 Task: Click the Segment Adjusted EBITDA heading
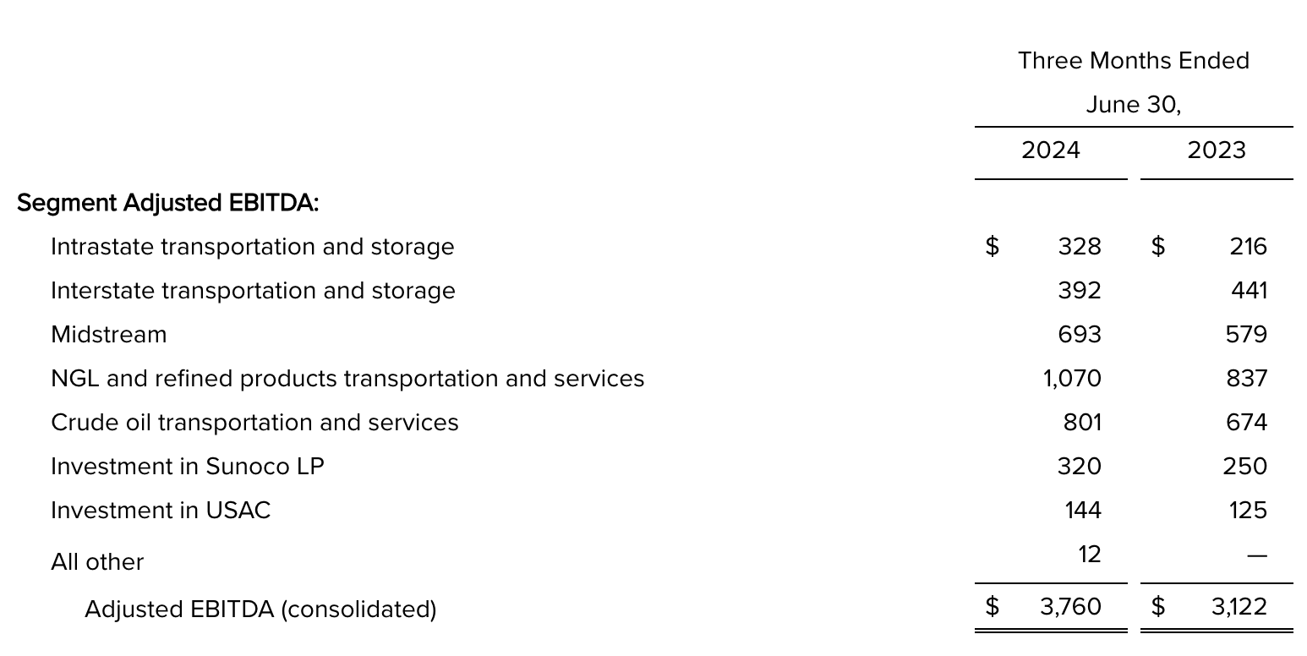tap(167, 203)
